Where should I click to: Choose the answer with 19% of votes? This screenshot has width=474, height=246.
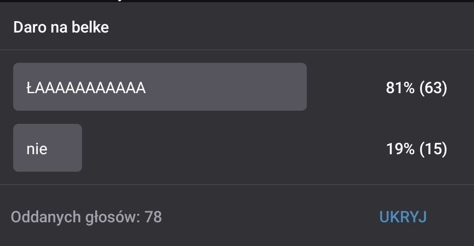(47, 148)
